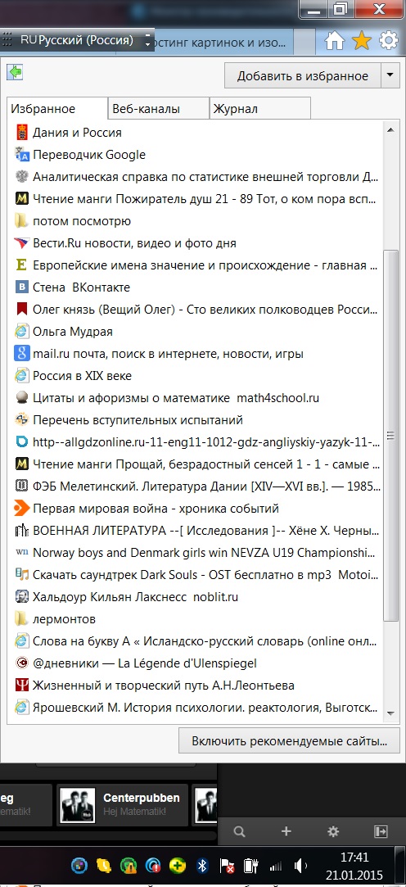Screen dimensions: 406x887
Task: Click the exit arrow icon in dark panel
Action: pos(381,831)
